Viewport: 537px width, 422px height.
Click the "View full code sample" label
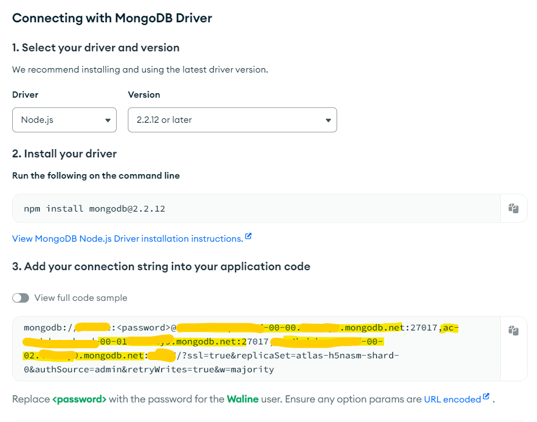pos(81,298)
